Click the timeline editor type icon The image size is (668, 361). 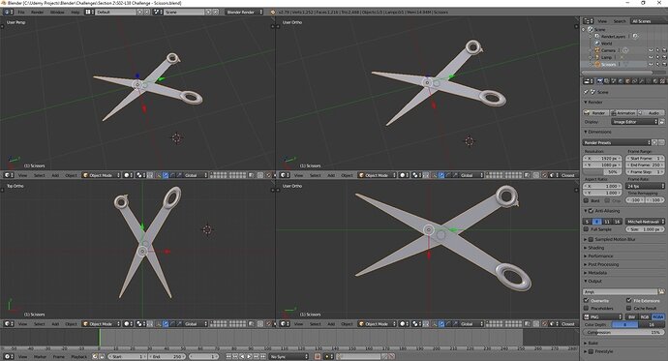pyautogui.click(x=9, y=356)
